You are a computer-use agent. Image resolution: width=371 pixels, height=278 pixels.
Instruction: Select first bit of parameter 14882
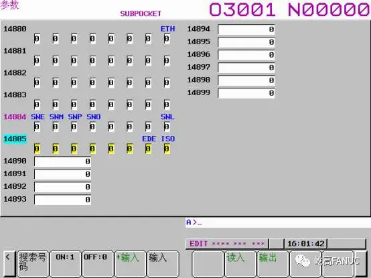click(x=37, y=83)
